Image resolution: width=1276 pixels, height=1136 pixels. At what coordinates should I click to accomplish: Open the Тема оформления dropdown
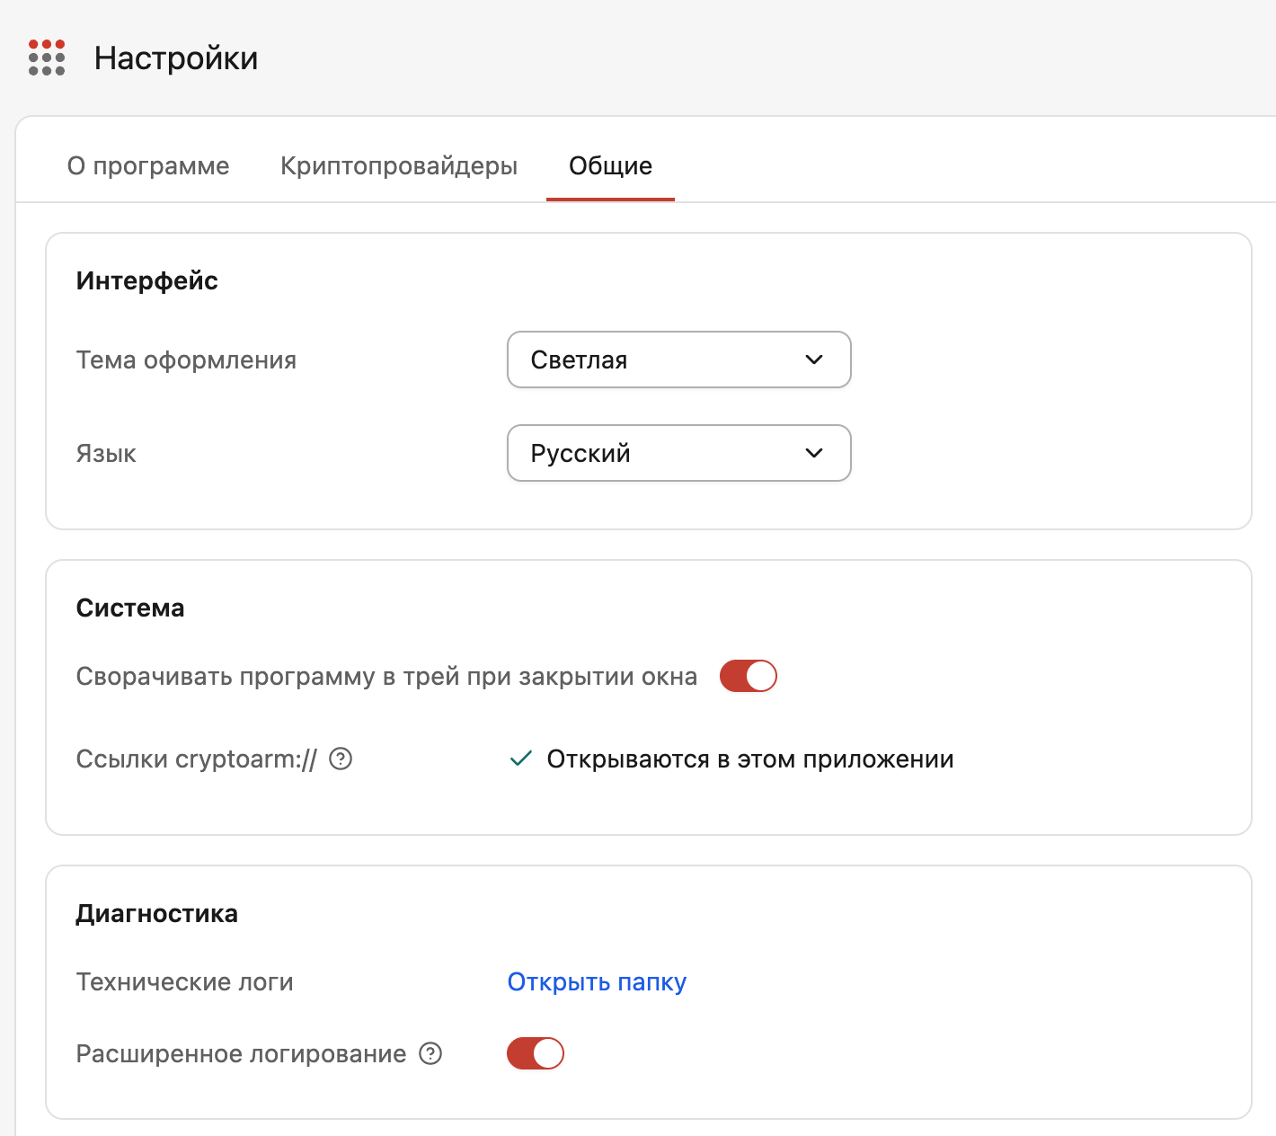[679, 359]
